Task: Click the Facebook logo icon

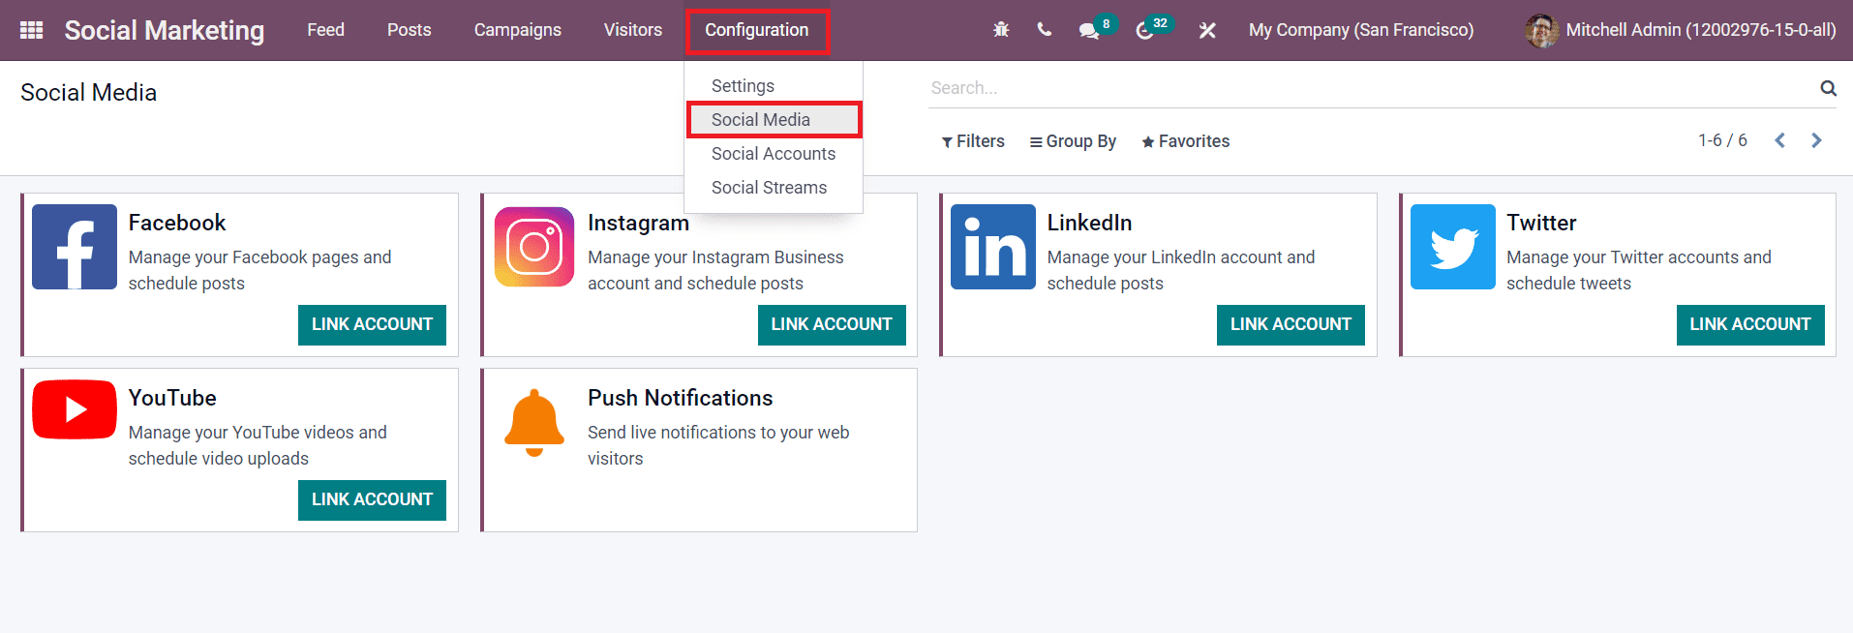Action: click(75, 247)
